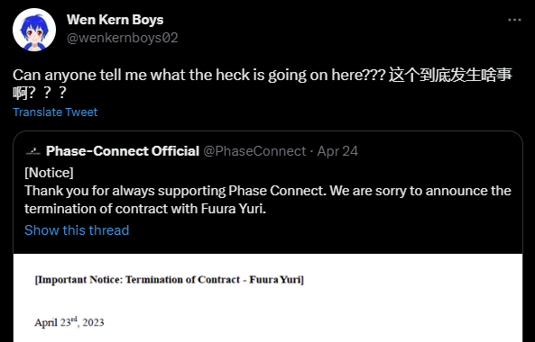This screenshot has width=535, height=342.
Task: Open the three-dot more options menu
Action: pos(514,20)
